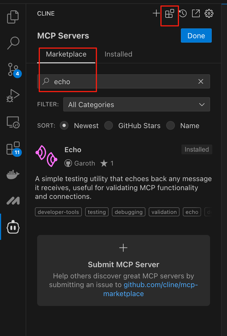This screenshot has height=336, width=227.
Task: Open the Explorer files icon
Action: pyautogui.click(x=13, y=17)
